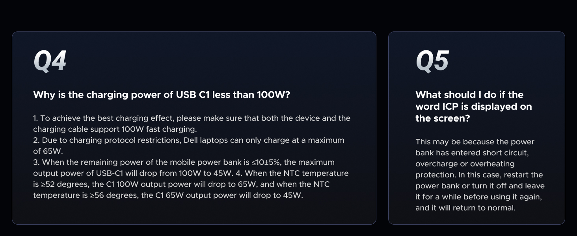Select the ICP displayed on screen question
577x236 pixels.
pos(473,106)
